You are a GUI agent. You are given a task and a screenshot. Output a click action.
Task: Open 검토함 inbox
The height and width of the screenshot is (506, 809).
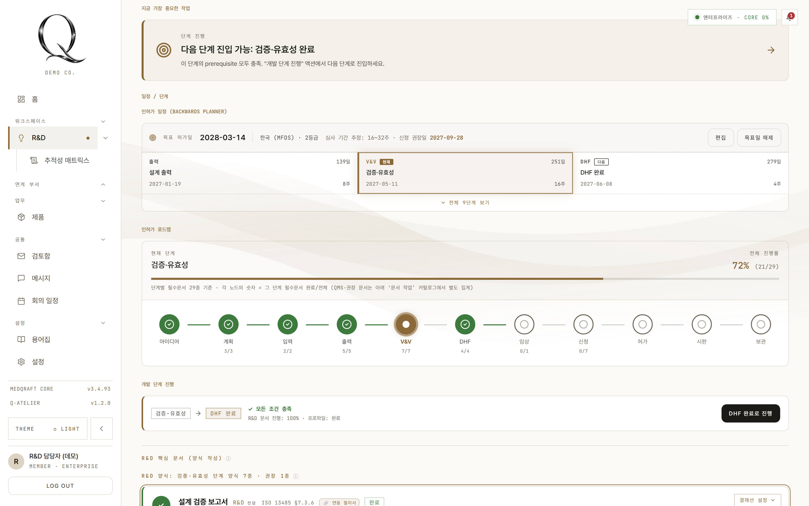[60, 256]
